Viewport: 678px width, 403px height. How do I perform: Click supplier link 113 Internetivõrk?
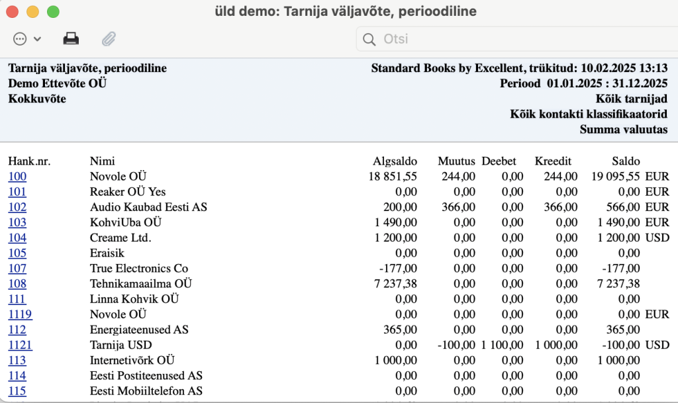tap(17, 360)
